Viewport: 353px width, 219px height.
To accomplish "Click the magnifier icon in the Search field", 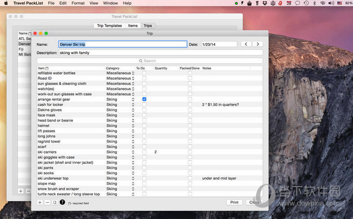I will [141, 61].
